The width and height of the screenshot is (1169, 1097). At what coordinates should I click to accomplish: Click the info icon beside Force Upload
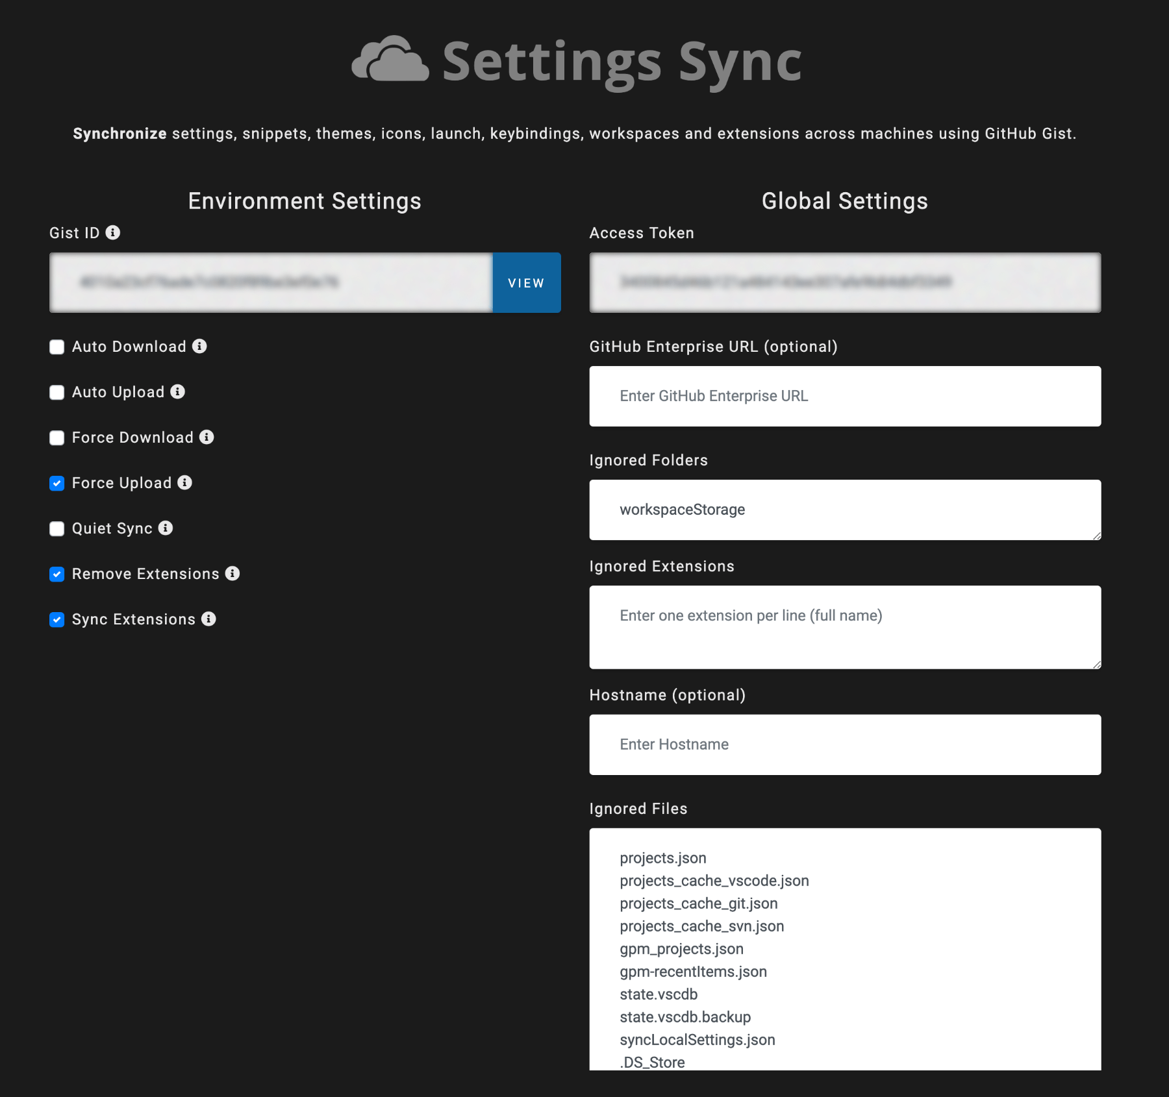click(186, 483)
